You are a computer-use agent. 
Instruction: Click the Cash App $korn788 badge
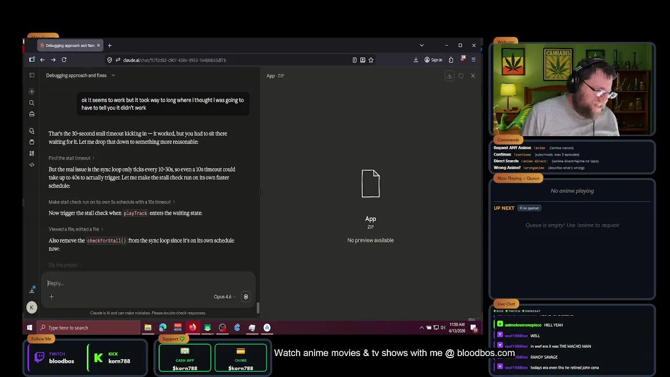pos(185,358)
